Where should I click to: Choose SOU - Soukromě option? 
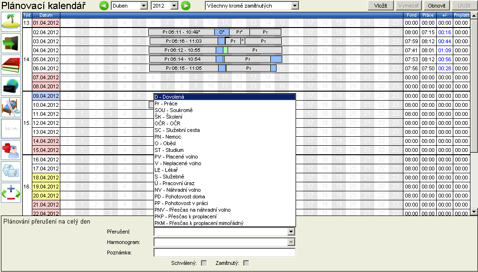225,110
